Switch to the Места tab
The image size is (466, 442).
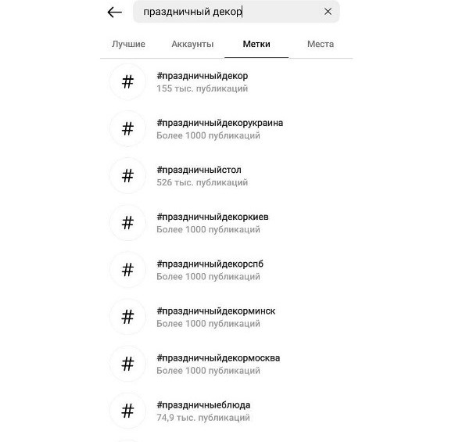pyautogui.click(x=321, y=44)
